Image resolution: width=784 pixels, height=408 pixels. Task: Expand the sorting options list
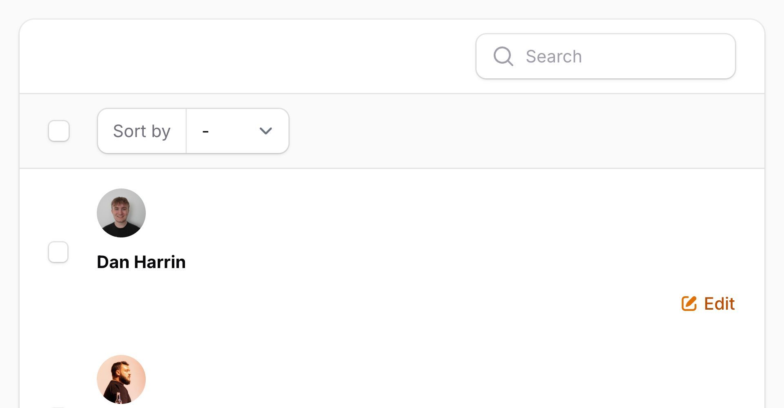coord(237,131)
